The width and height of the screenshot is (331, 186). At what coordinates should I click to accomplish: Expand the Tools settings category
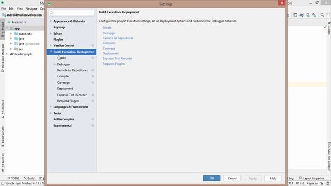click(x=51, y=113)
